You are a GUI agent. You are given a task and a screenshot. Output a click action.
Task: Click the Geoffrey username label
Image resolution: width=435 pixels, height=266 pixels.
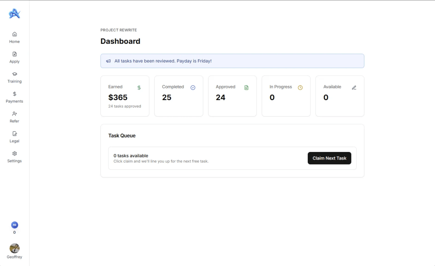click(x=14, y=257)
